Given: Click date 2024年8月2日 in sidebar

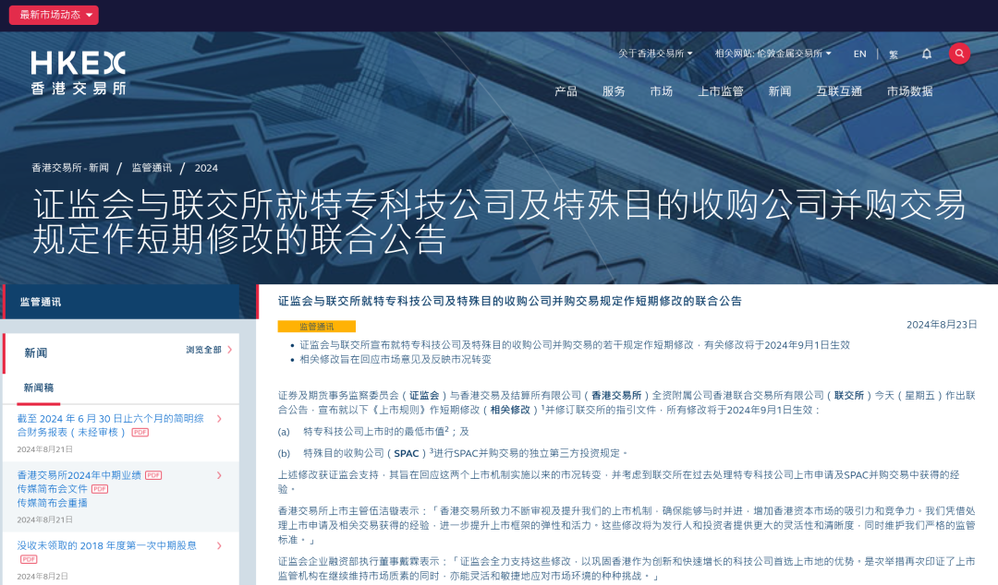Looking at the screenshot, I should 42,576.
